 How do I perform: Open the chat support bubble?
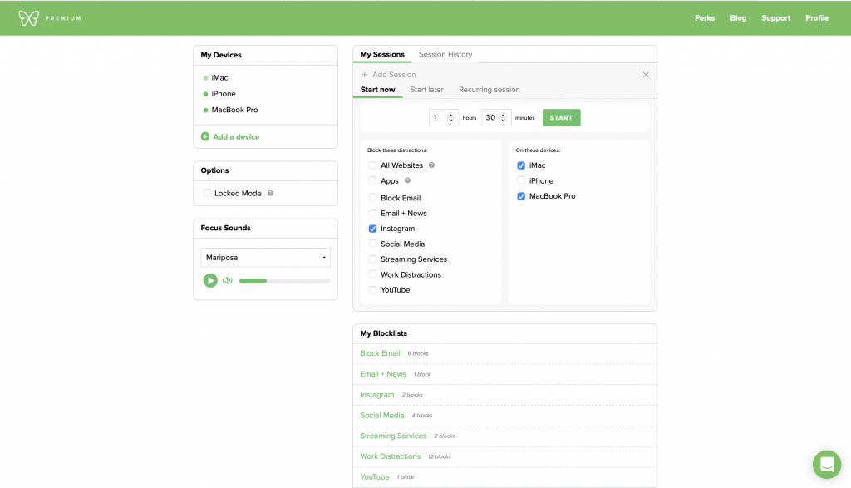pyautogui.click(x=826, y=463)
